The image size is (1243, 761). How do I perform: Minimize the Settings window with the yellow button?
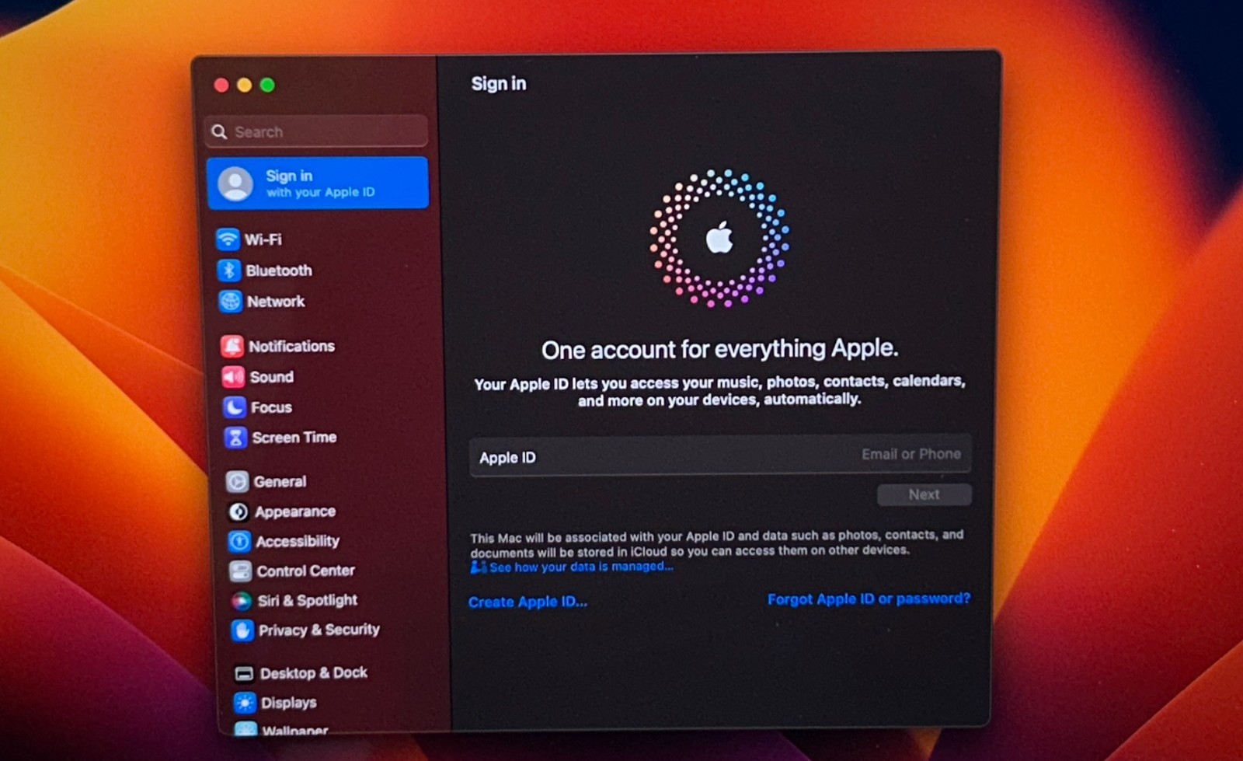tap(245, 85)
